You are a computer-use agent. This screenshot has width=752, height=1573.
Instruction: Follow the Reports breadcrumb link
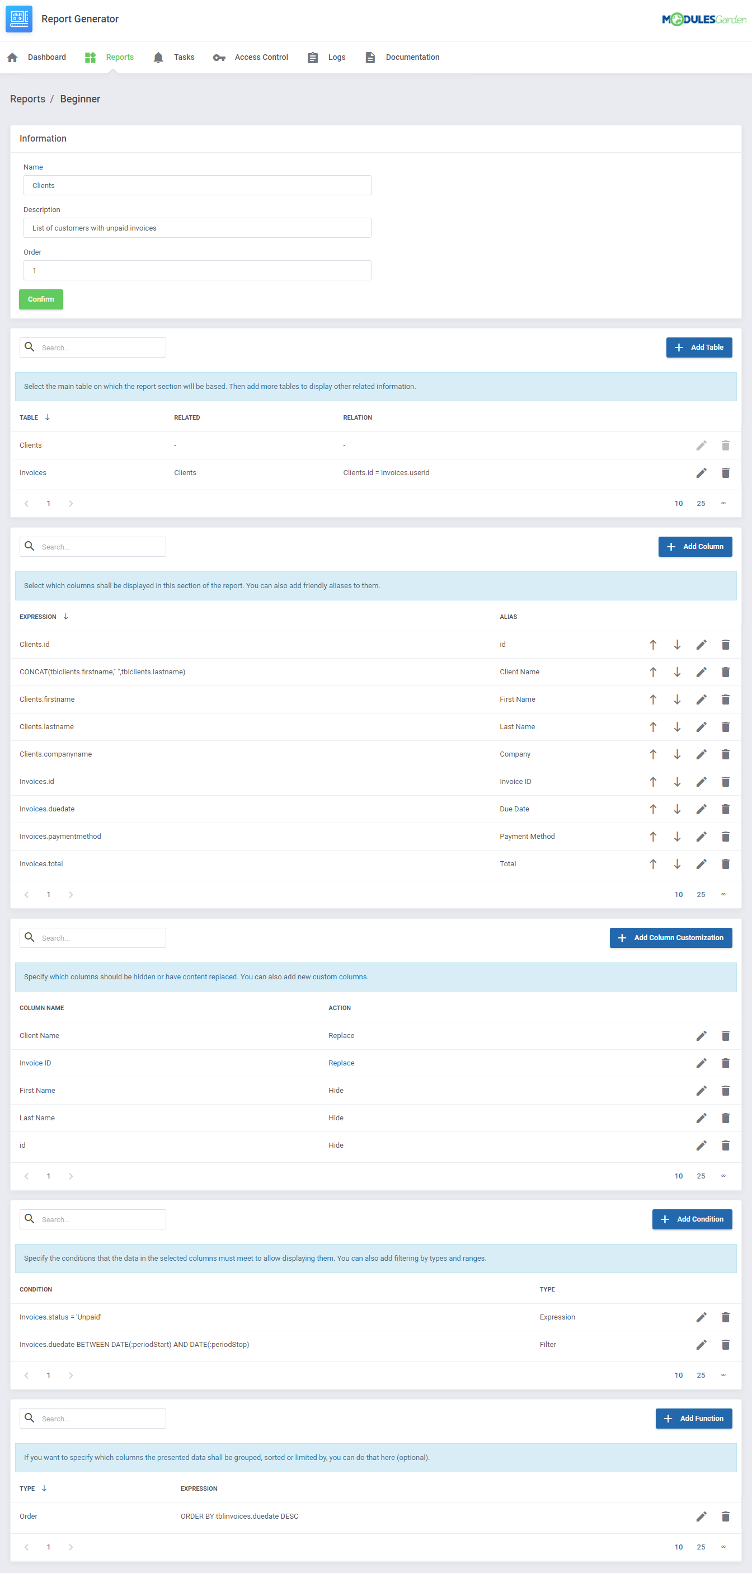27,99
